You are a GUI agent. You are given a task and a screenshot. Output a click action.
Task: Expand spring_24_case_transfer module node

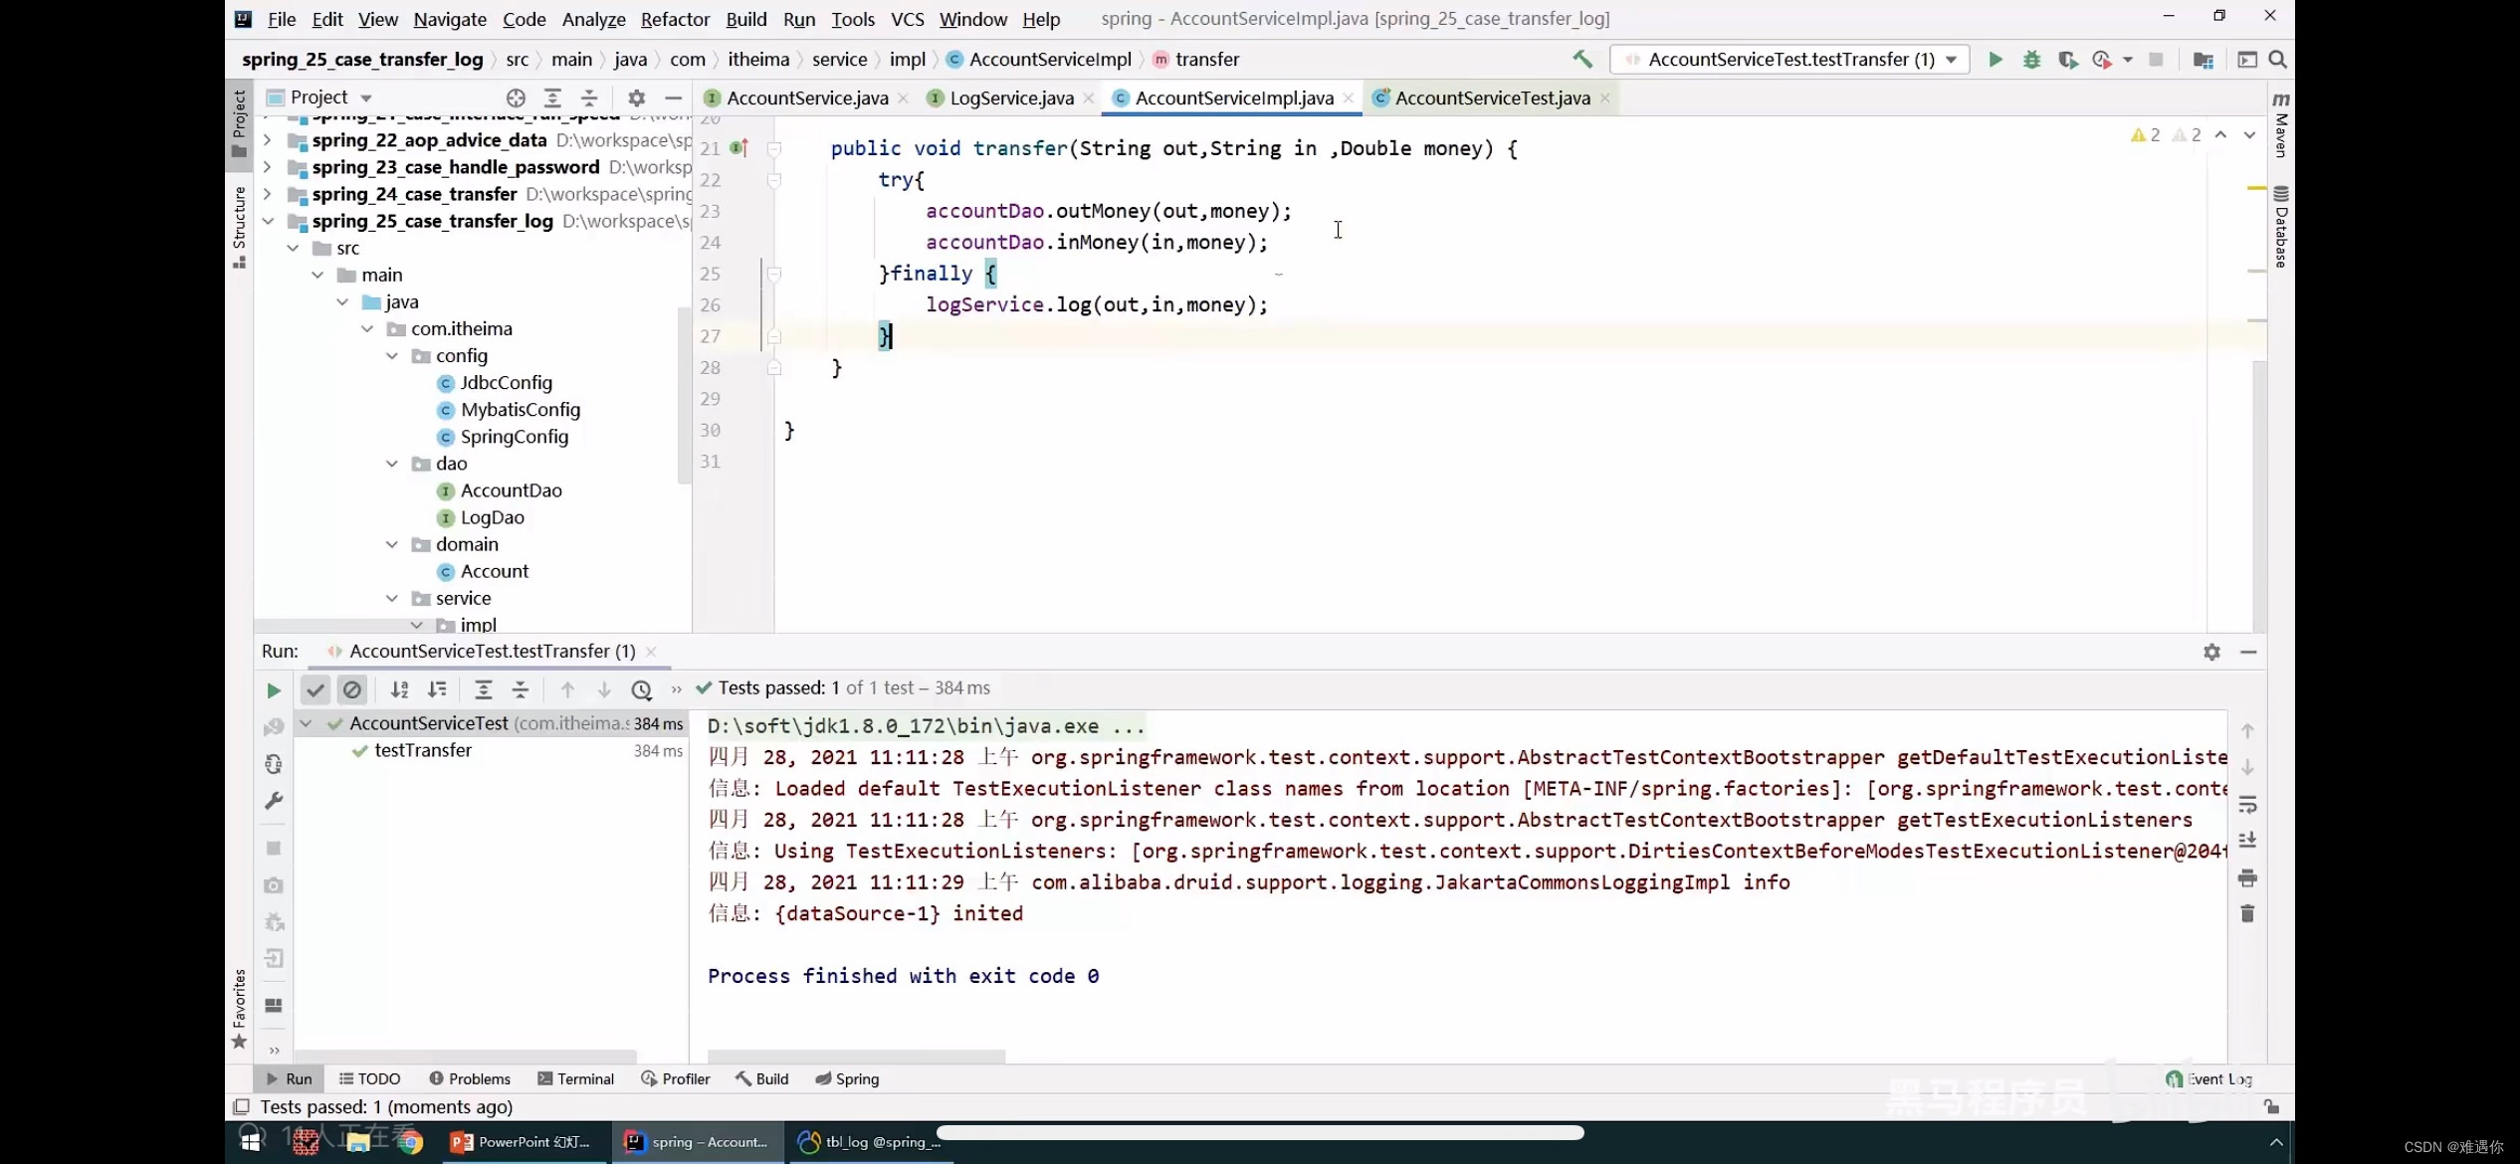click(x=268, y=195)
